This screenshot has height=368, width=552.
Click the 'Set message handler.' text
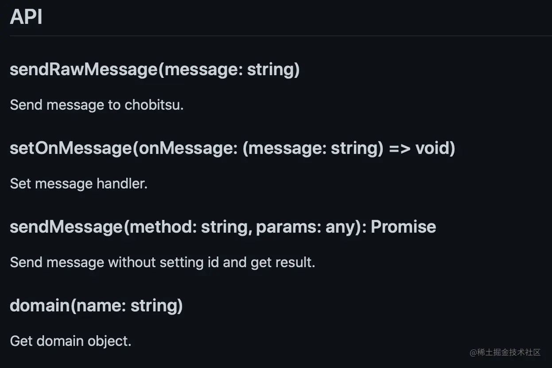(78, 183)
